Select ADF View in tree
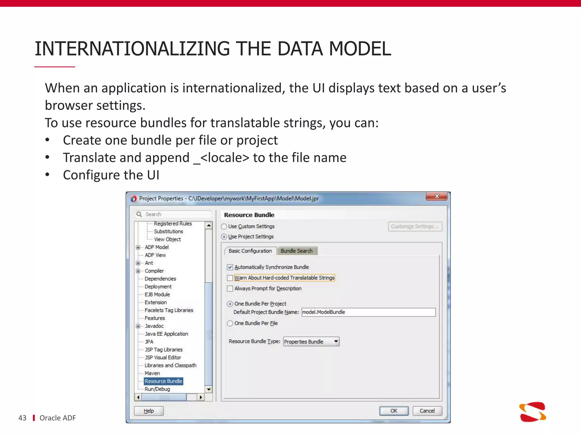Image resolution: width=581 pixels, height=435 pixels. [x=155, y=255]
